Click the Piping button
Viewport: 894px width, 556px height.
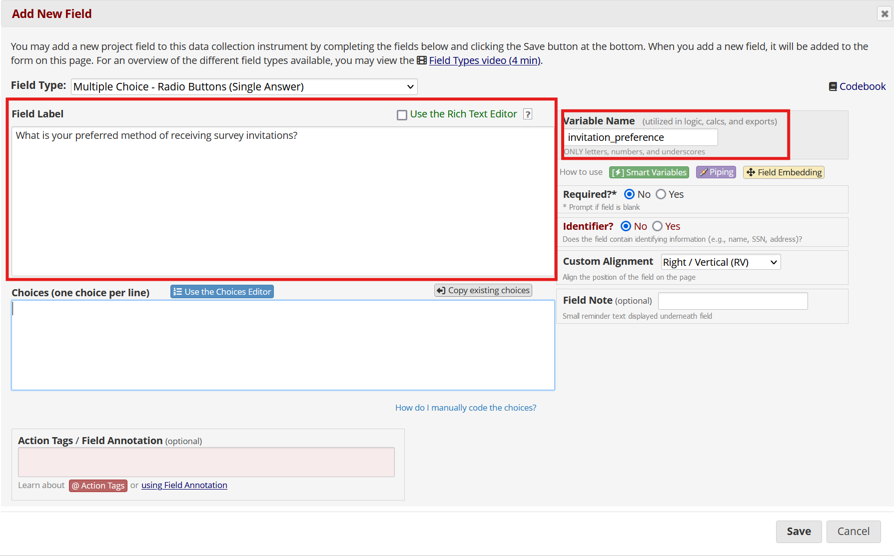coord(716,172)
